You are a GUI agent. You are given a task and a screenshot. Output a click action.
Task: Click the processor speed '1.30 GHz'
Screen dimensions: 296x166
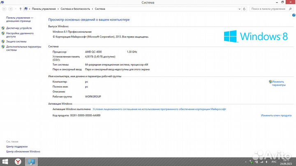click(x=132, y=52)
